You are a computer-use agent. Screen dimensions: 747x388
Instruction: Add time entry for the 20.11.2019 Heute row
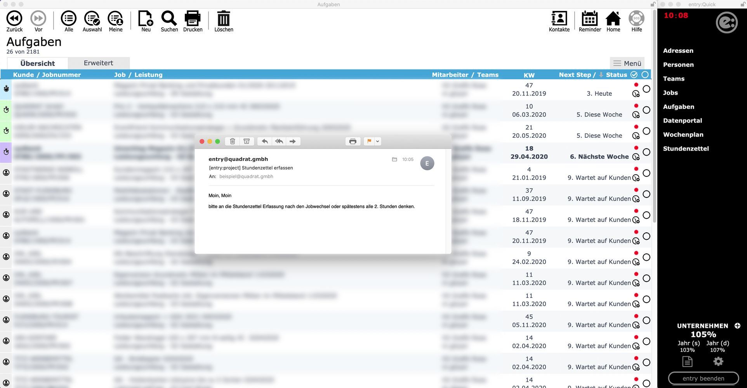pyautogui.click(x=636, y=94)
